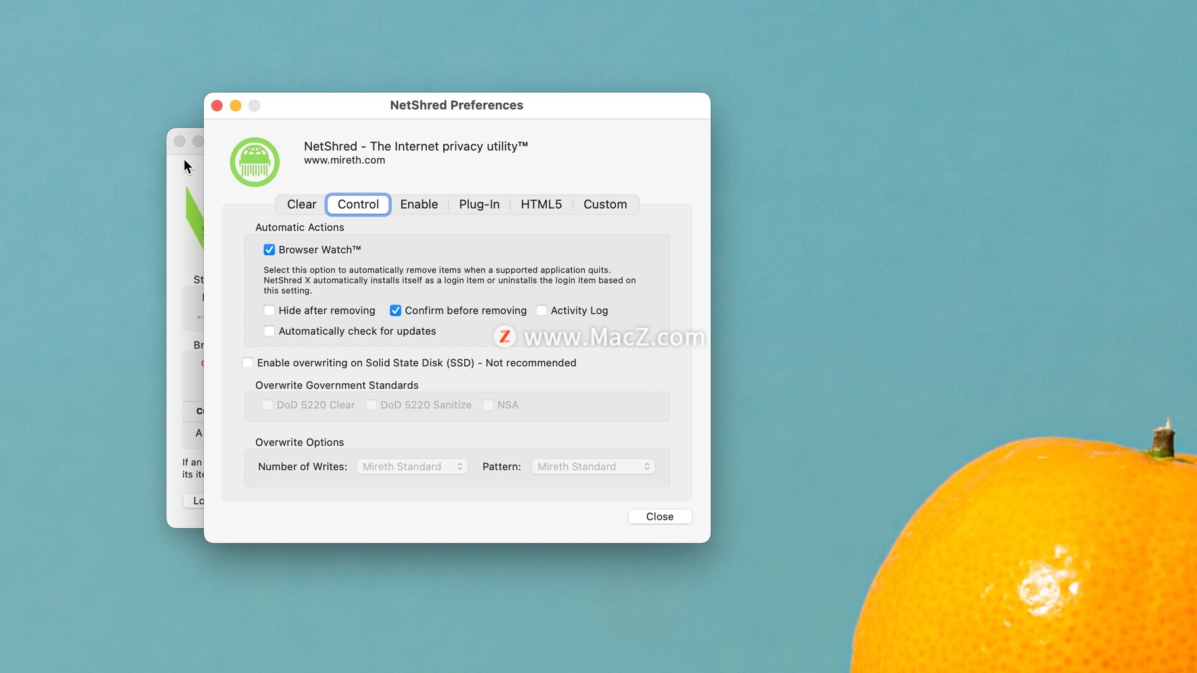Switch to the Clear tab
Image resolution: width=1197 pixels, height=673 pixels.
pyautogui.click(x=302, y=204)
